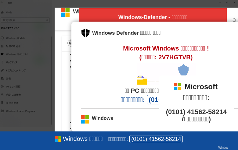Click the bell notification icon
The image size is (238, 150).
234,20
